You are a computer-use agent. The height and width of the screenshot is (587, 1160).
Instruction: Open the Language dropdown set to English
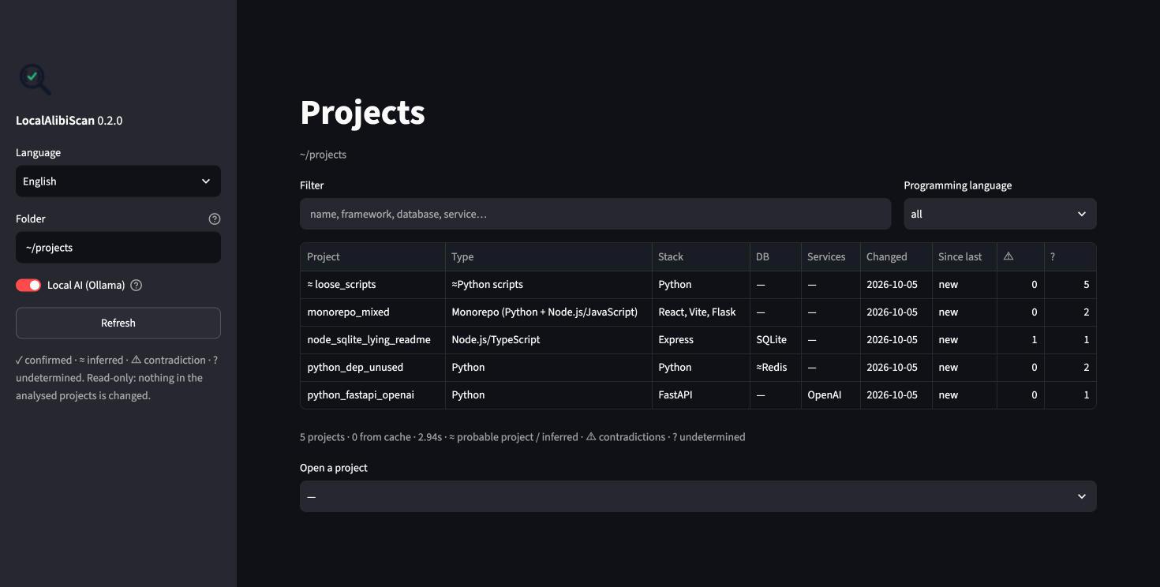118,181
